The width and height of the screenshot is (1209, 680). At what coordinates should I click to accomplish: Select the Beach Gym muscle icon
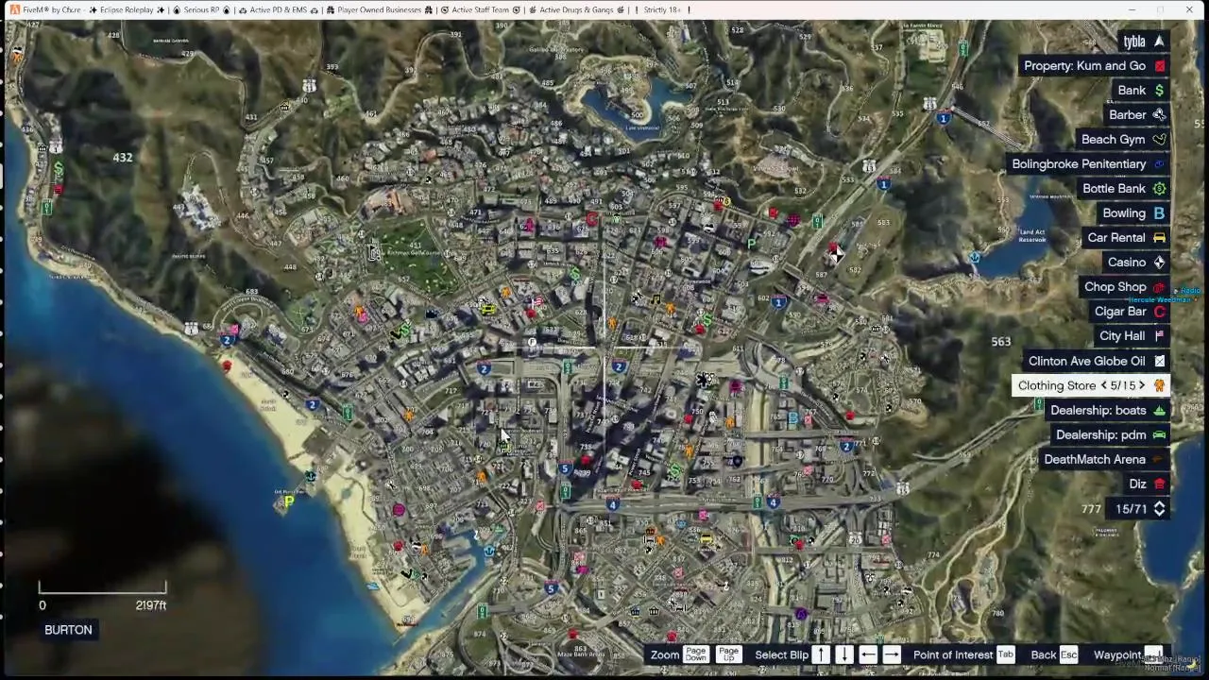pyautogui.click(x=1159, y=140)
